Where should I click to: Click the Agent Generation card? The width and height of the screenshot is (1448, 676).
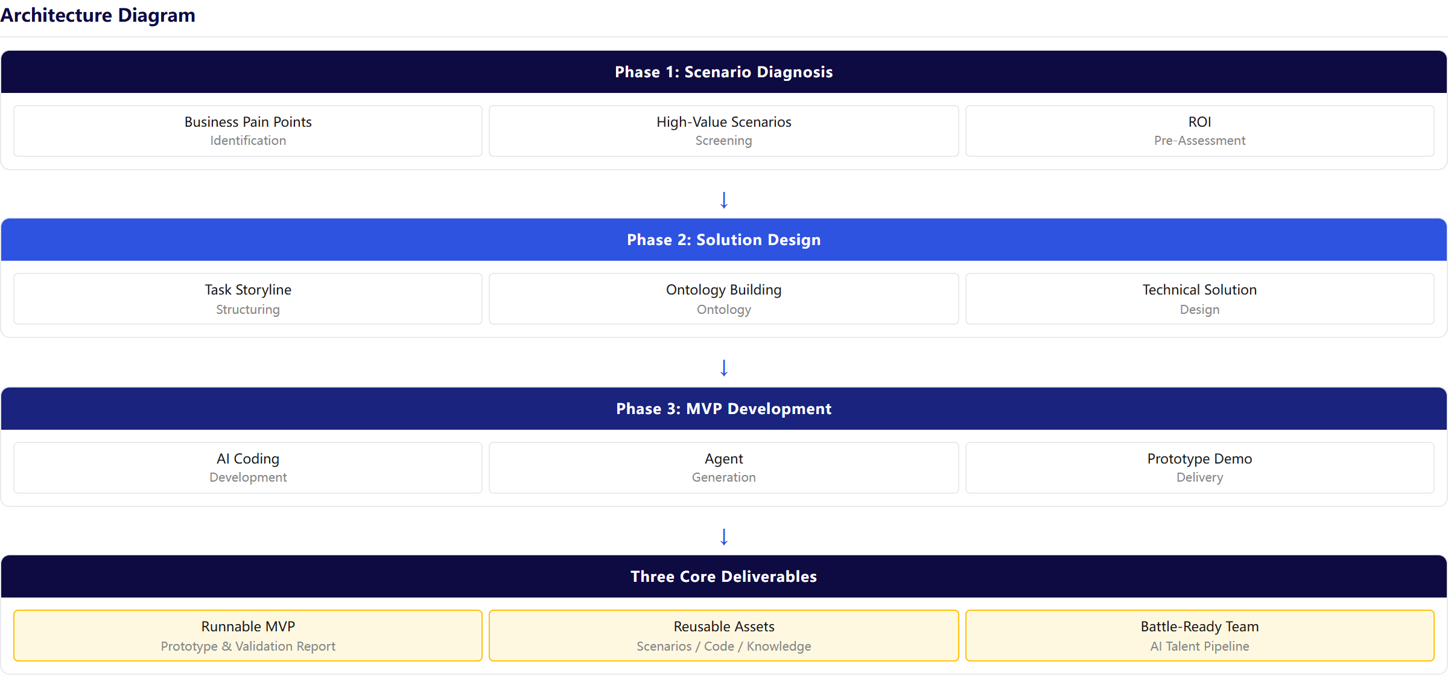[723, 468]
